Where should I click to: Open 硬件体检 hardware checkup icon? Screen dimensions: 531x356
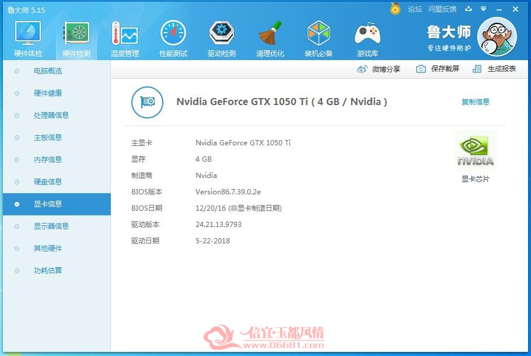(28, 33)
